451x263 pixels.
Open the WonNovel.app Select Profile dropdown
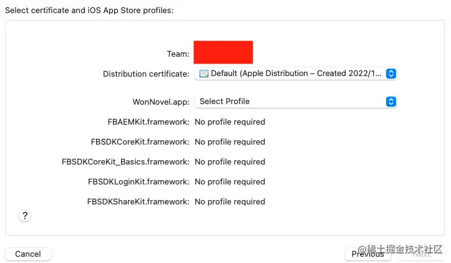tap(296, 102)
